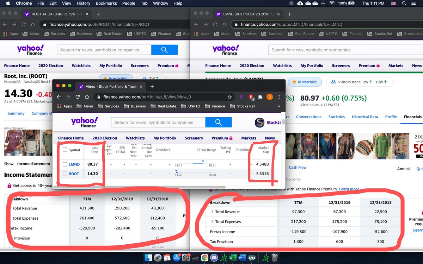Click the blue search button in ROOT window
Screen dimensions: 423x264
[164, 50]
